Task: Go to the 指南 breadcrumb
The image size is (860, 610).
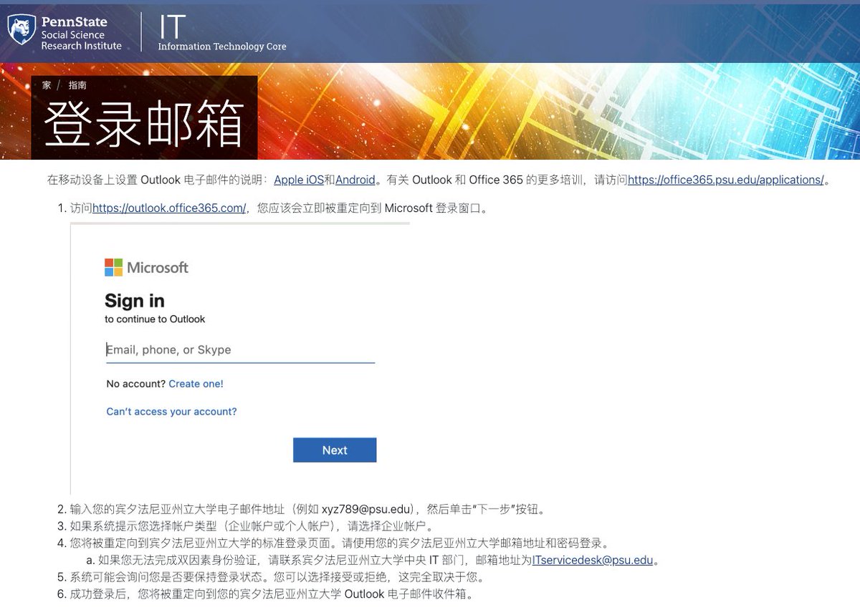Action: [77, 85]
